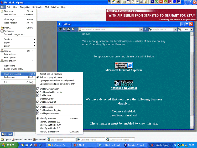Expand the Sessions submenu

pyautogui.click(x=18, y=39)
